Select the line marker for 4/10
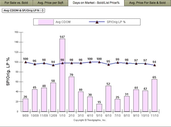The width and height of the screenshot is (171, 127). coord(90,62)
